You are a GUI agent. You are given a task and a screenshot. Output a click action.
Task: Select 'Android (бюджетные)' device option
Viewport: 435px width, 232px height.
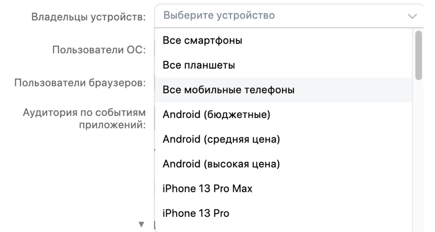pyautogui.click(x=216, y=115)
